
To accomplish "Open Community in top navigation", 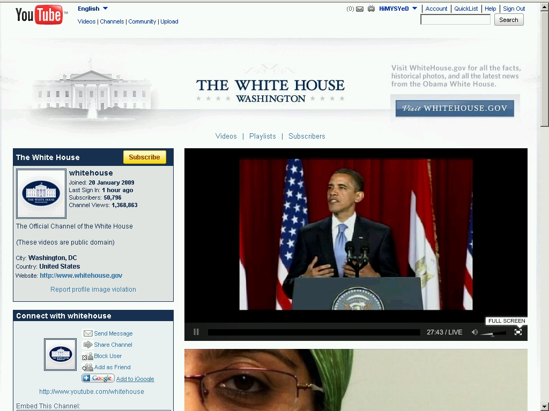I will (142, 21).
